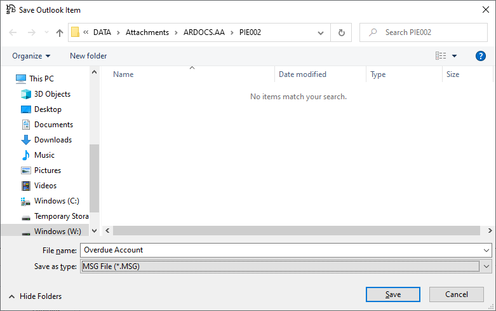Open Downloads folder in sidebar
Image resolution: width=496 pixels, height=311 pixels.
[53, 140]
